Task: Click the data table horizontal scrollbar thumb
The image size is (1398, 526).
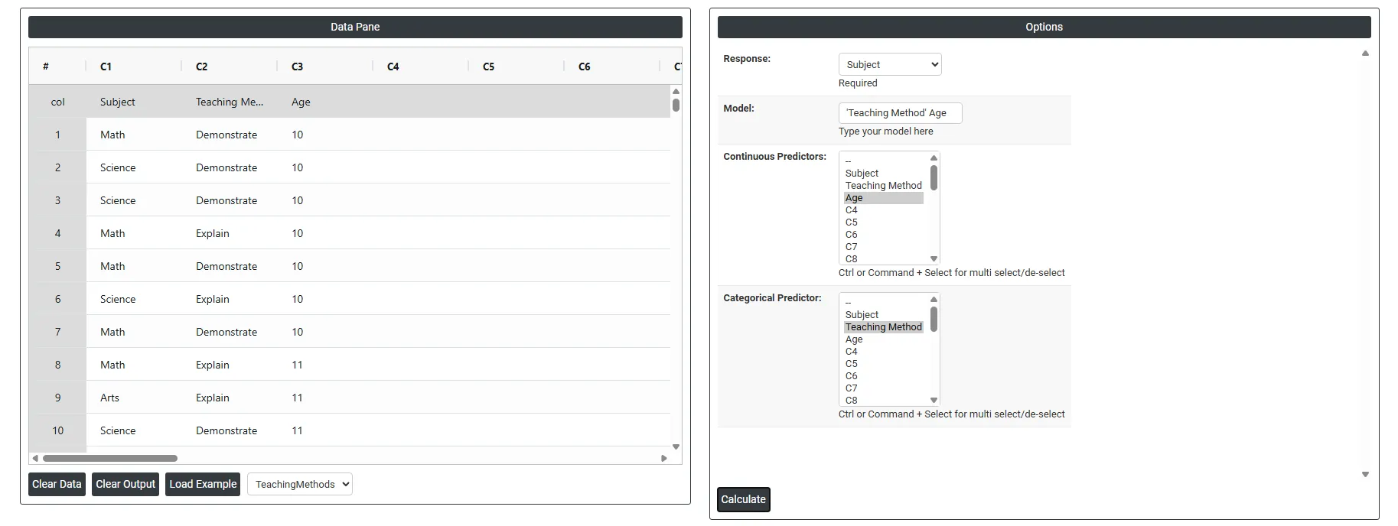Action: pyautogui.click(x=110, y=459)
